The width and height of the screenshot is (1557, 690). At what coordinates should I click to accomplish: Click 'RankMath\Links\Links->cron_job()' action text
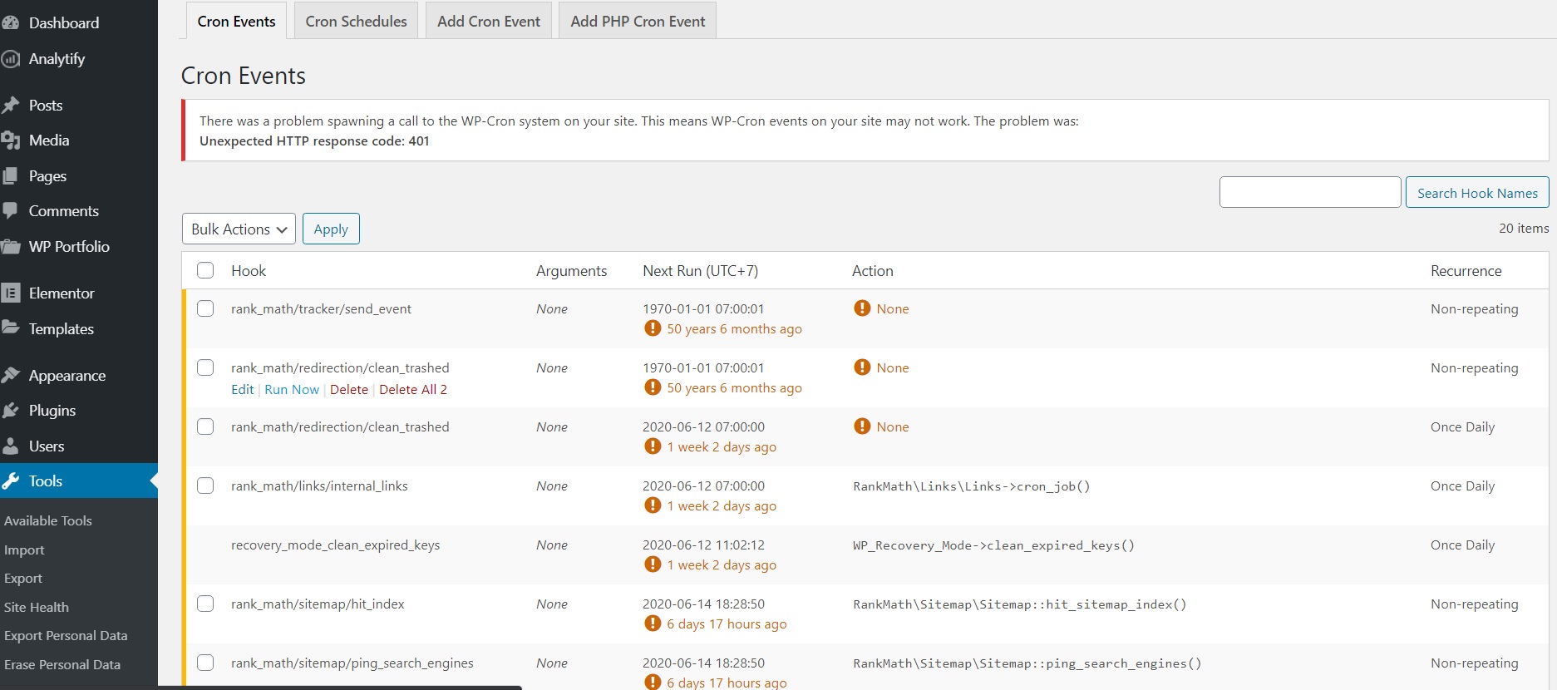(972, 486)
